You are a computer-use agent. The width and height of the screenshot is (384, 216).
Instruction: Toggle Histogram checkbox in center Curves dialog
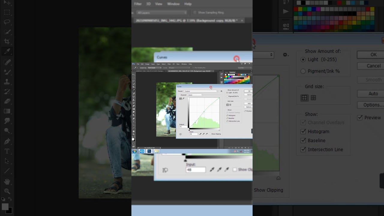click(x=227, y=115)
